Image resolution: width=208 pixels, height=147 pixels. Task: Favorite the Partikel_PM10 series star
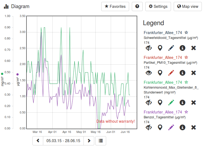(x=186, y=58)
